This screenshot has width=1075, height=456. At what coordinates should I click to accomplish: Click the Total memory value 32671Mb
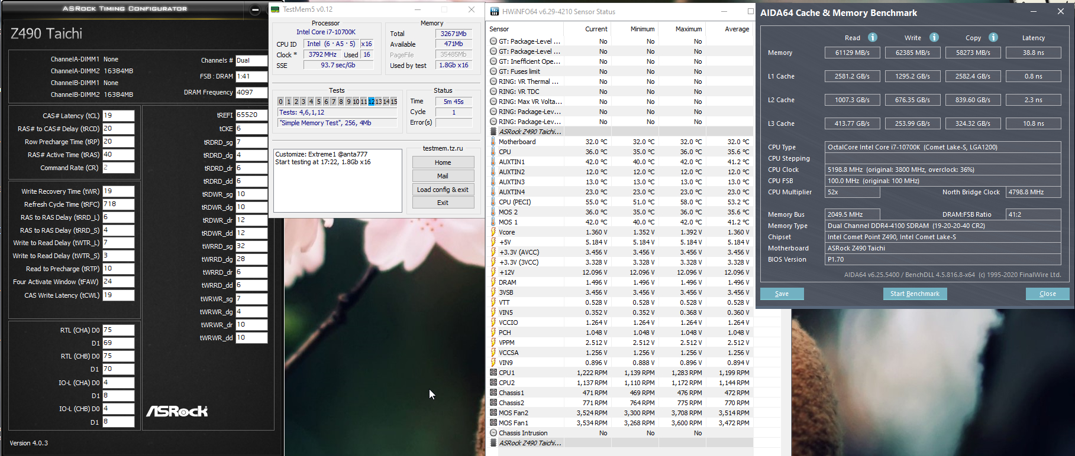[454, 34]
